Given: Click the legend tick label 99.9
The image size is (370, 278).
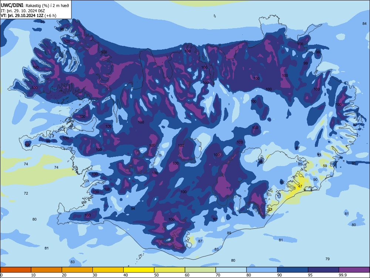Looking at the screenshot, I should [x=342, y=275].
